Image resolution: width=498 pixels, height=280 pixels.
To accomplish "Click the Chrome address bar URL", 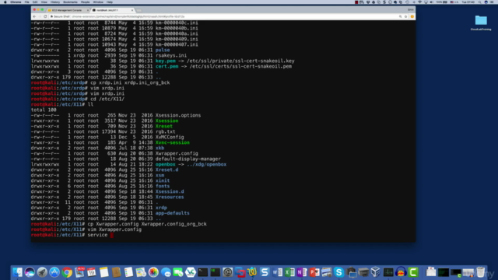I will 128,16.
